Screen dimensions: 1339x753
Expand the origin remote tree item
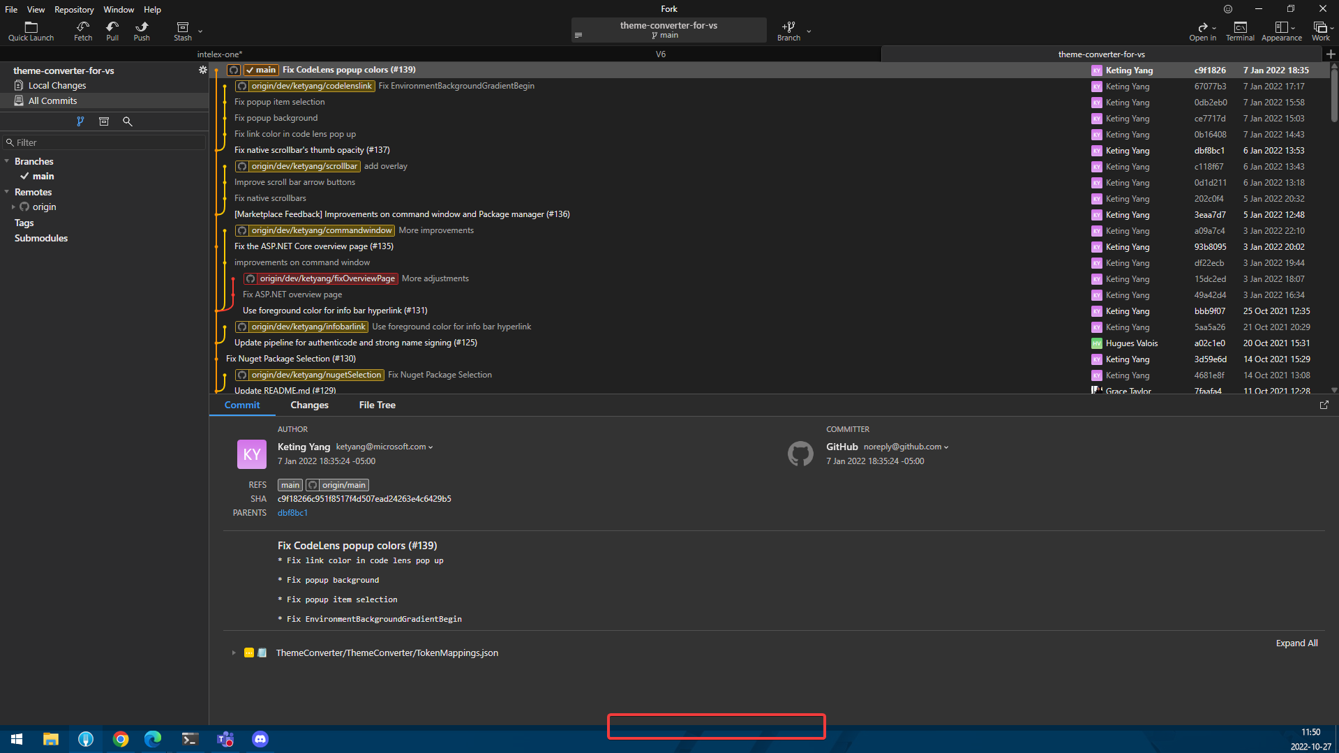point(13,207)
